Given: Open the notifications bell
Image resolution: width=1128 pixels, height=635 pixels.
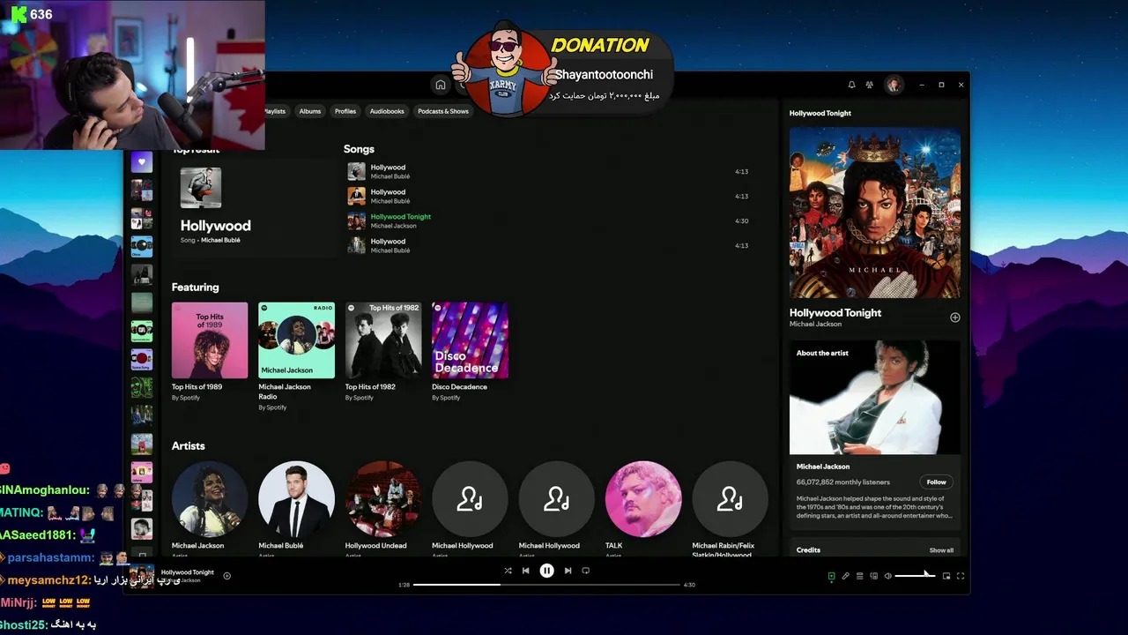Looking at the screenshot, I should 851,85.
